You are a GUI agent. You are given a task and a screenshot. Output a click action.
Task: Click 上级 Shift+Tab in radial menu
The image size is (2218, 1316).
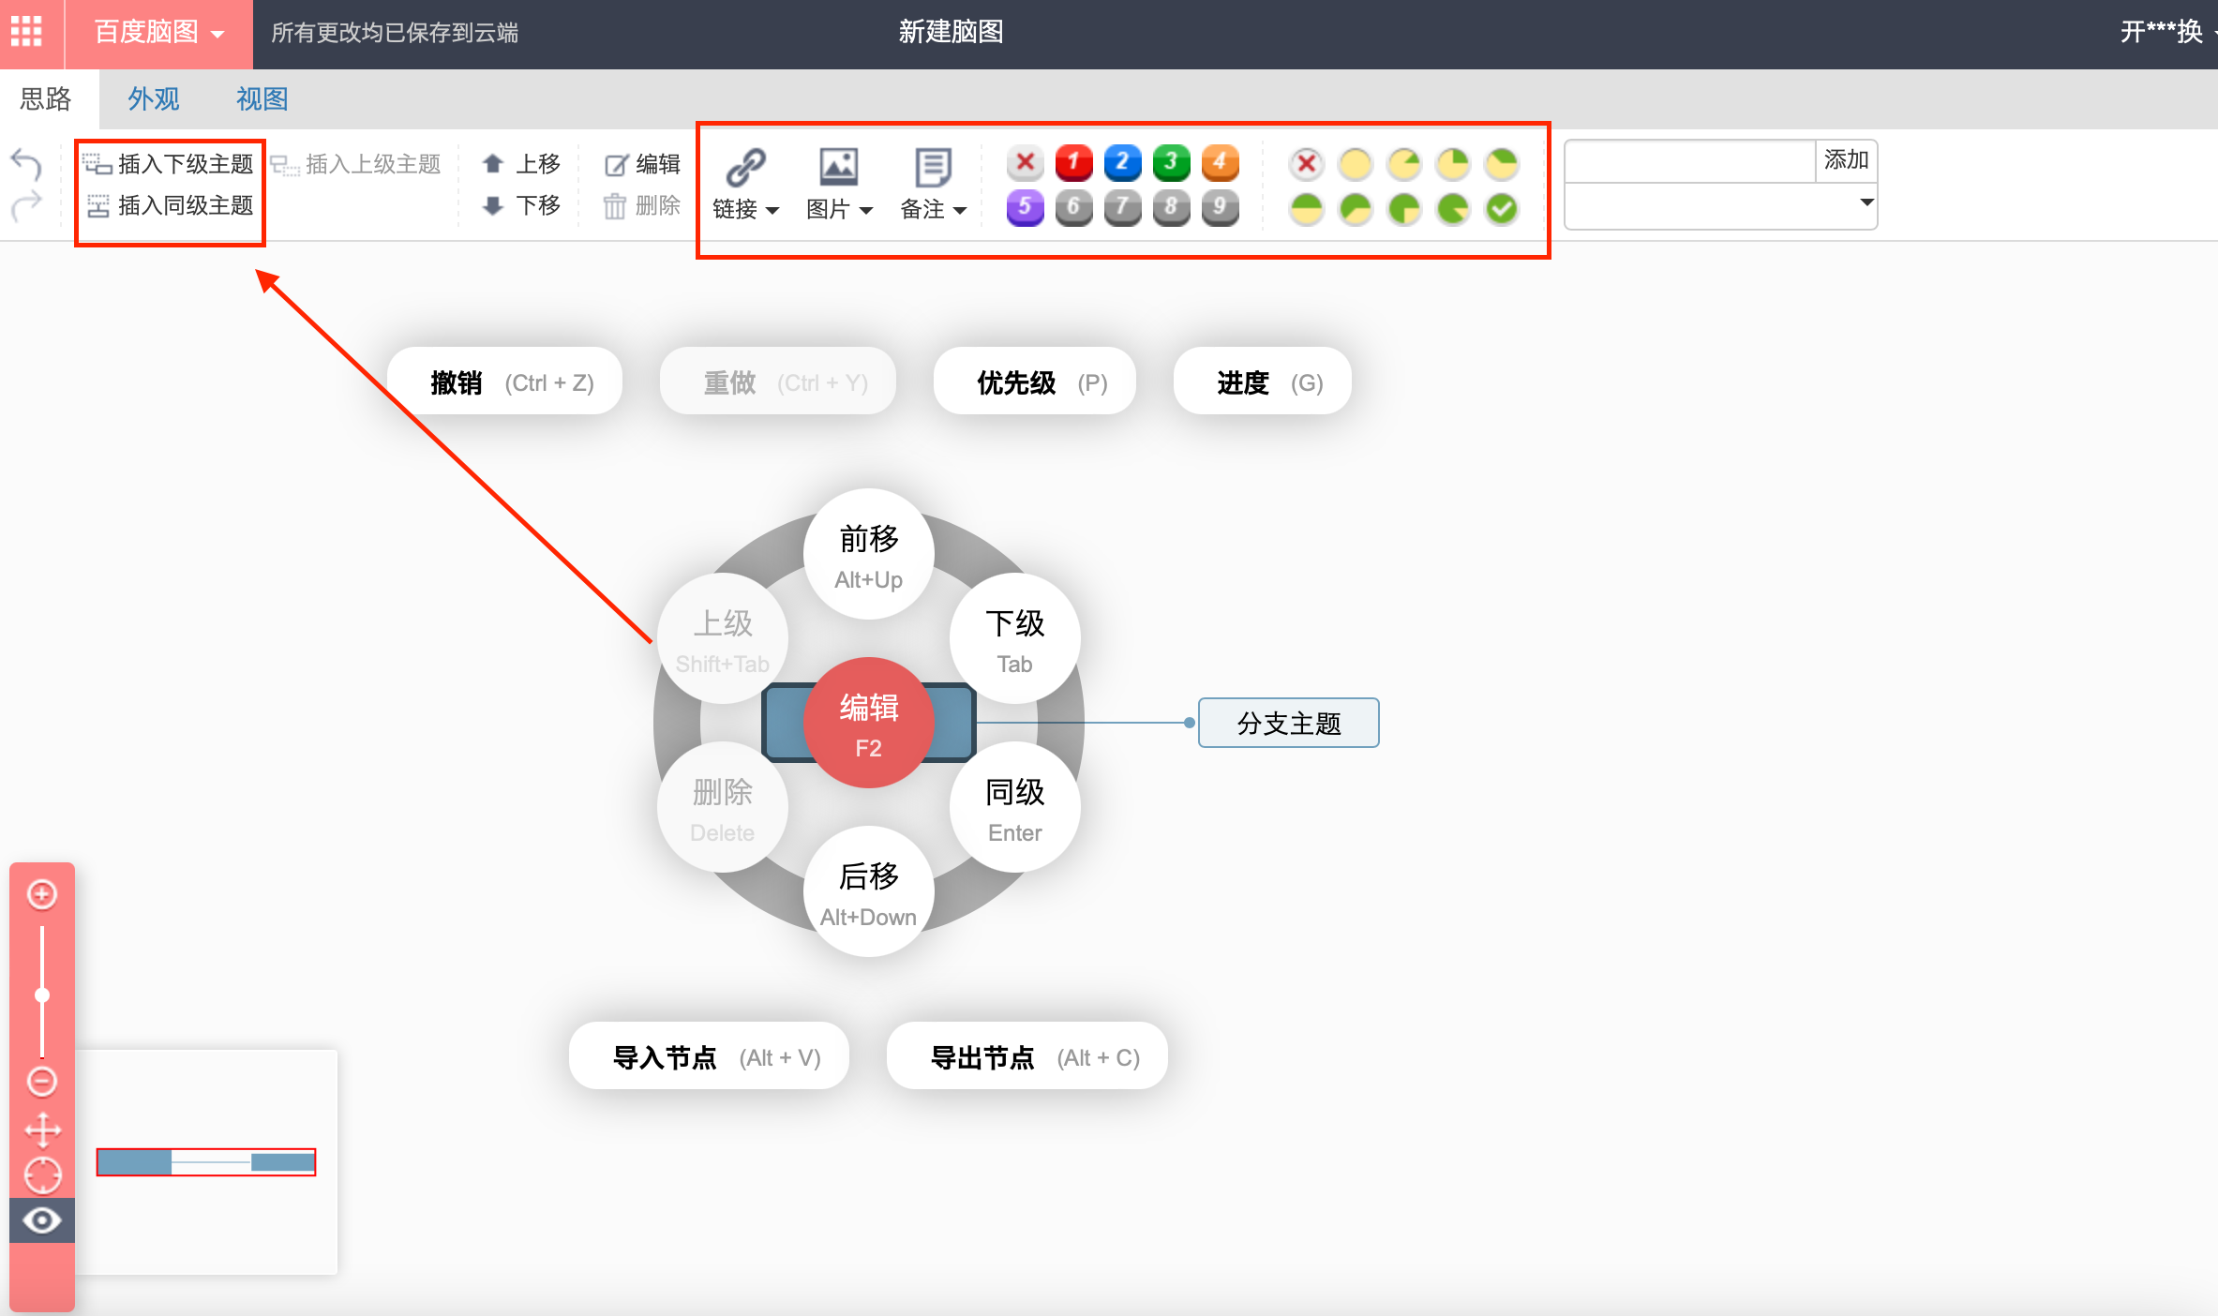(x=723, y=639)
